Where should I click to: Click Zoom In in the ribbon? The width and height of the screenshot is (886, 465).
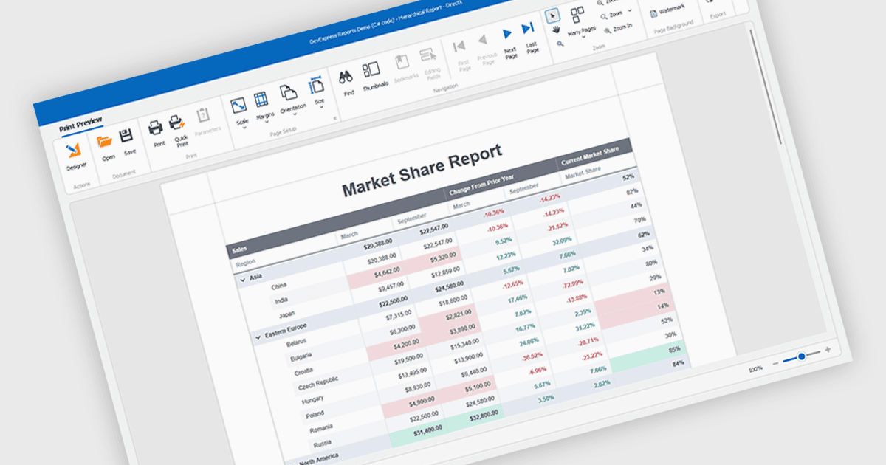pos(618,28)
